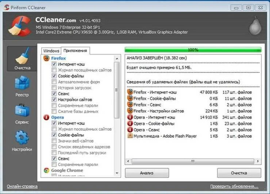
Task: Click application list scroll down arrow
Action: pos(117,173)
